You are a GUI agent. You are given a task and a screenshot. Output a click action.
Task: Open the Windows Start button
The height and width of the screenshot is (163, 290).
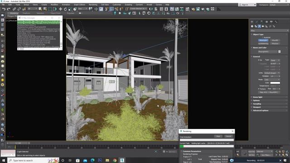(x=3, y=160)
